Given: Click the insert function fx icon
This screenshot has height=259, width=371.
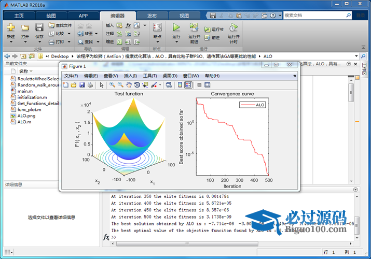Looking at the screenshot, I should 128,25.
